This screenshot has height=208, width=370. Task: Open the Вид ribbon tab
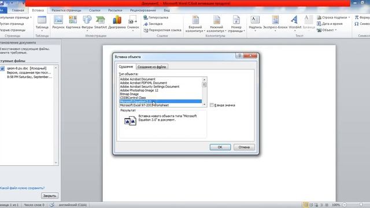[x=166, y=10]
